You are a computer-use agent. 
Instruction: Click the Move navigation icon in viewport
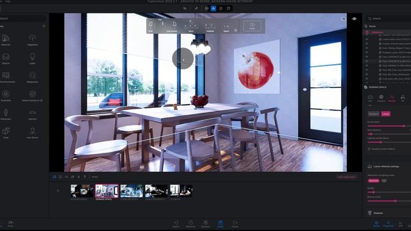191,26
